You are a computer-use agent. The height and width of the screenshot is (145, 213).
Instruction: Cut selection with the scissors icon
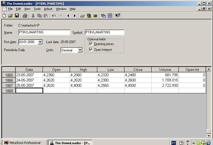tap(33, 16)
